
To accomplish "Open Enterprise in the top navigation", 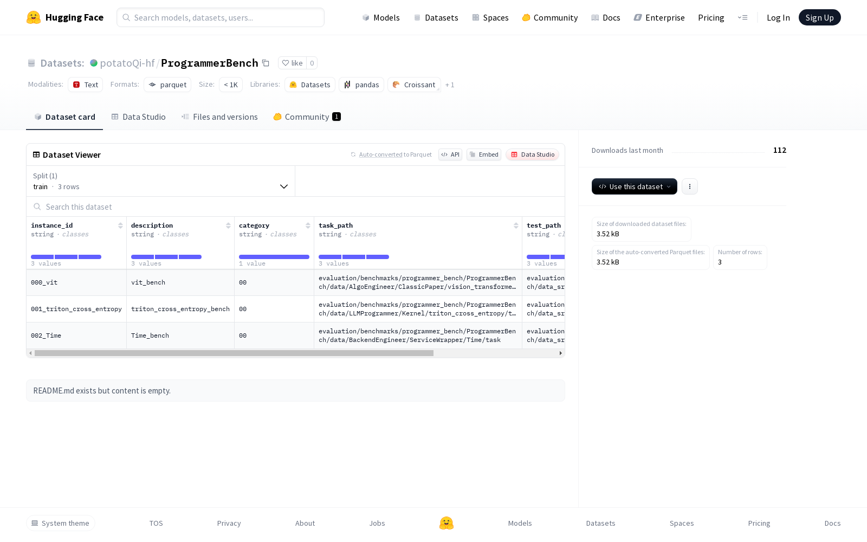I will pos(659,17).
